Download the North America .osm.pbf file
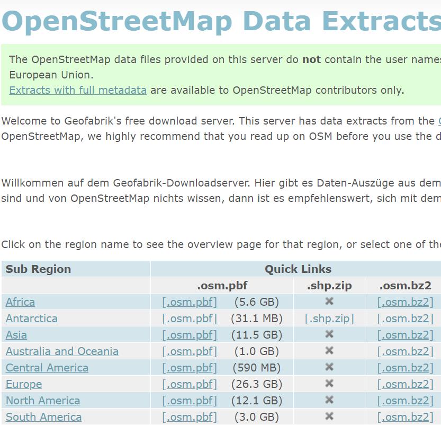The height and width of the screenshot is (425, 441). tap(190, 401)
